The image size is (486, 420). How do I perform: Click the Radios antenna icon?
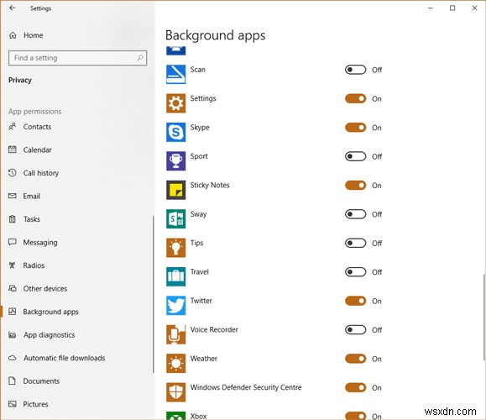pyautogui.click(x=12, y=265)
